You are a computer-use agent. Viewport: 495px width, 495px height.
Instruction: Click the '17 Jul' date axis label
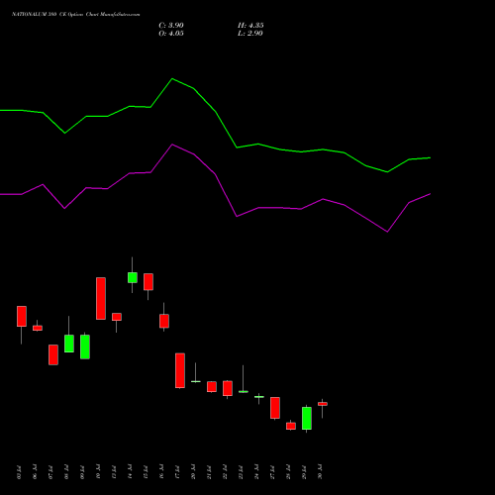coord(177,472)
